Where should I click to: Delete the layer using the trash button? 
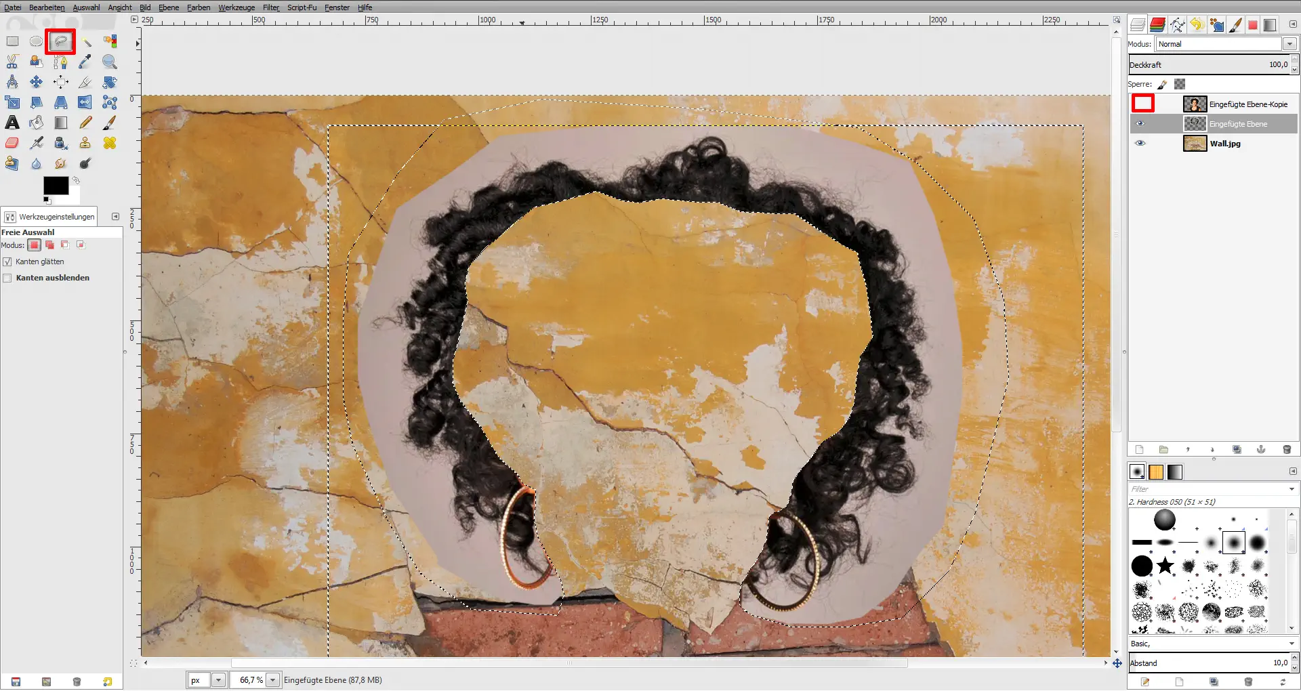coord(1286,449)
